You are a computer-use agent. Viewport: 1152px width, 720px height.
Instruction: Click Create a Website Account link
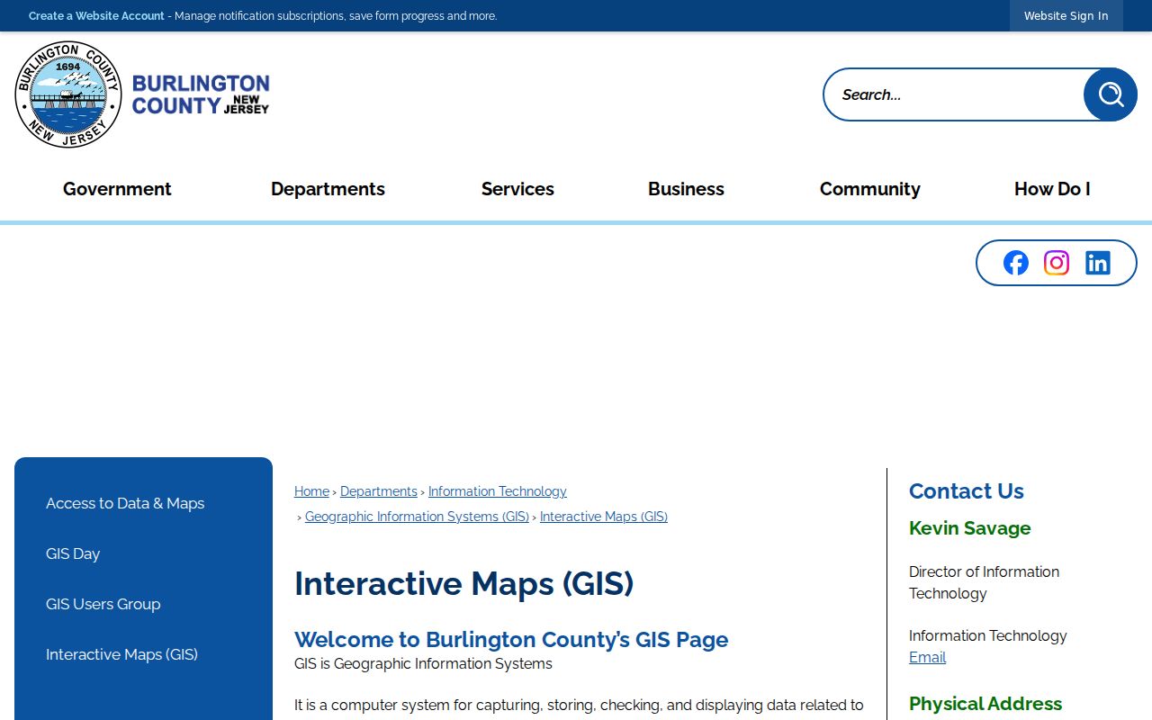(x=96, y=16)
